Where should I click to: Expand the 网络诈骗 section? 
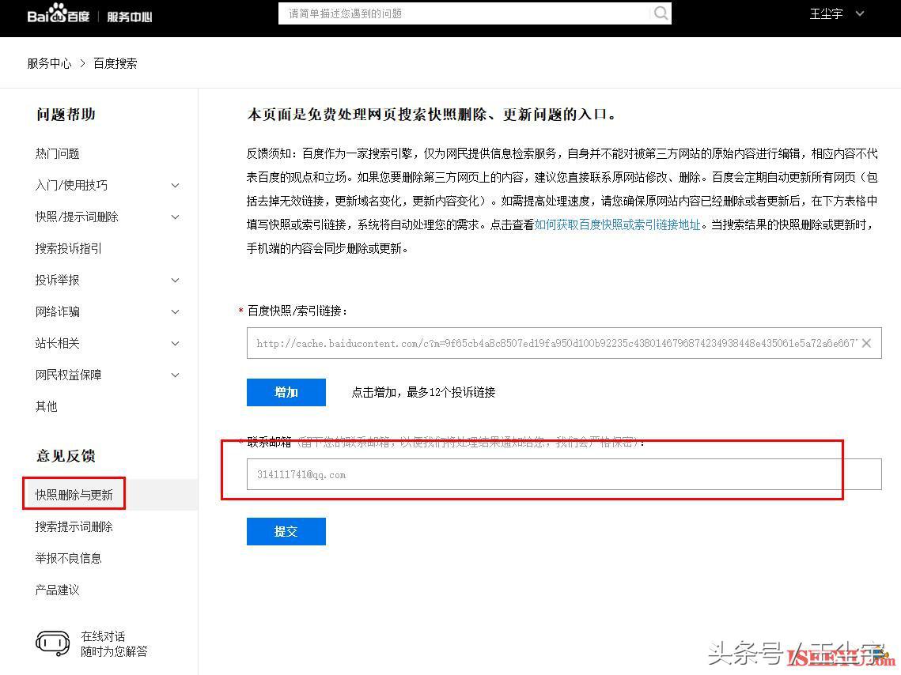176,311
